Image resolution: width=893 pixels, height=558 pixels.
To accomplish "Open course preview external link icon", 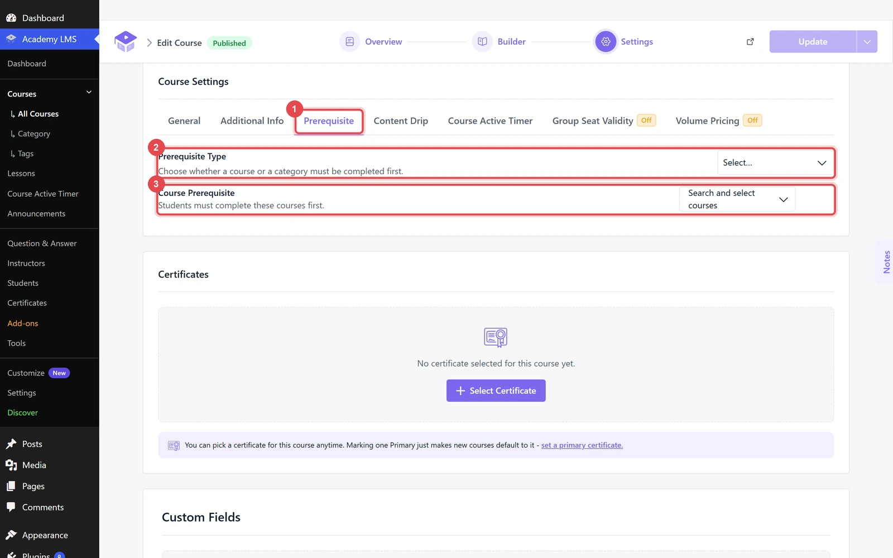I will [750, 42].
